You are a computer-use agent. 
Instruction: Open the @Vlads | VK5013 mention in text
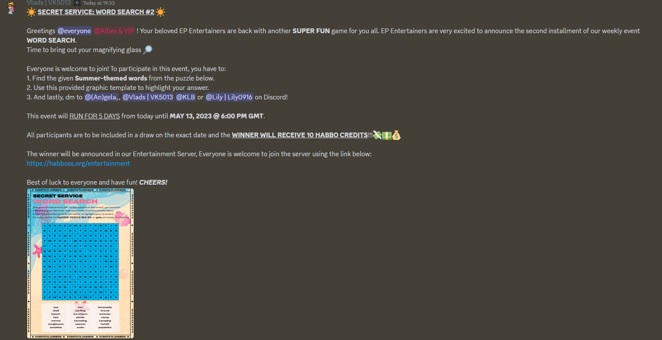(148, 97)
